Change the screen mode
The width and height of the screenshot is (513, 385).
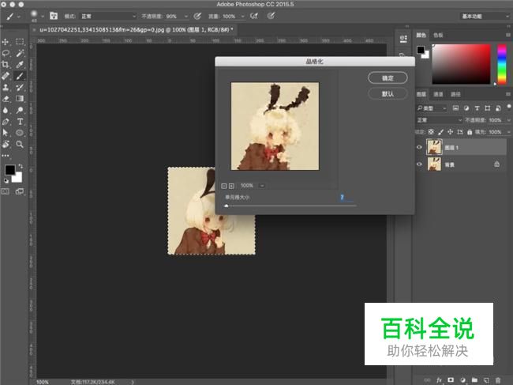pyautogui.click(x=20, y=191)
